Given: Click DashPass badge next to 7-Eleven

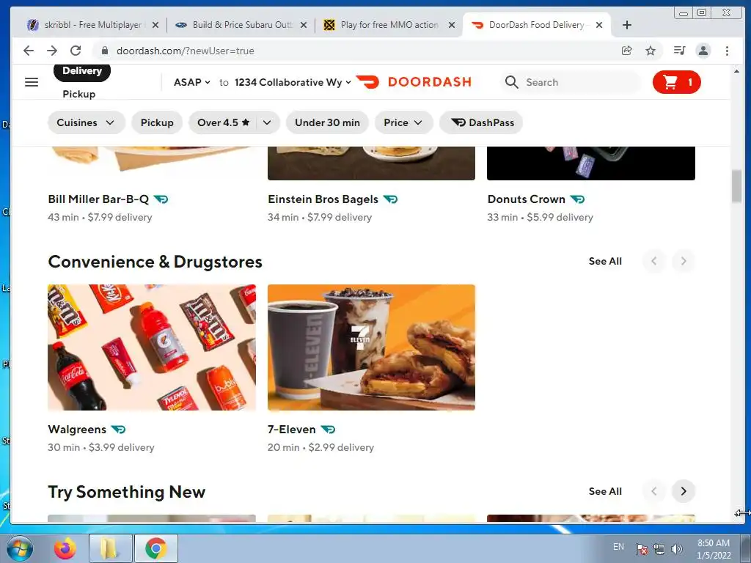Looking at the screenshot, I should click(x=328, y=430).
